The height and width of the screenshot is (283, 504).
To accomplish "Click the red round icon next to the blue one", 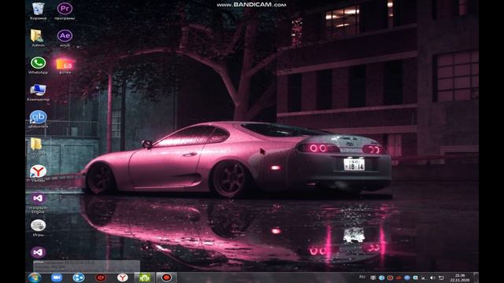I will pos(101,277).
